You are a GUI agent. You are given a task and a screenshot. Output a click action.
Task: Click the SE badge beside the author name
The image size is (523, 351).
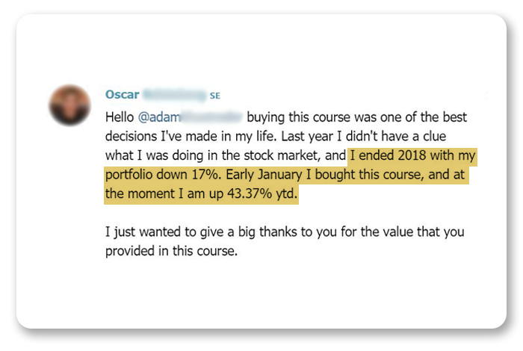click(215, 96)
